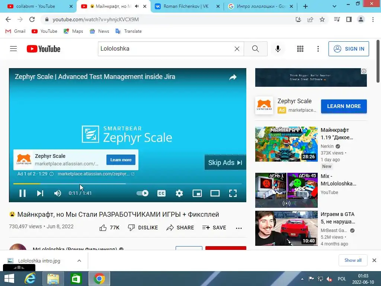This screenshot has height=286, width=381.
Task: Open the Chrome profile avatar
Action: 361,19
